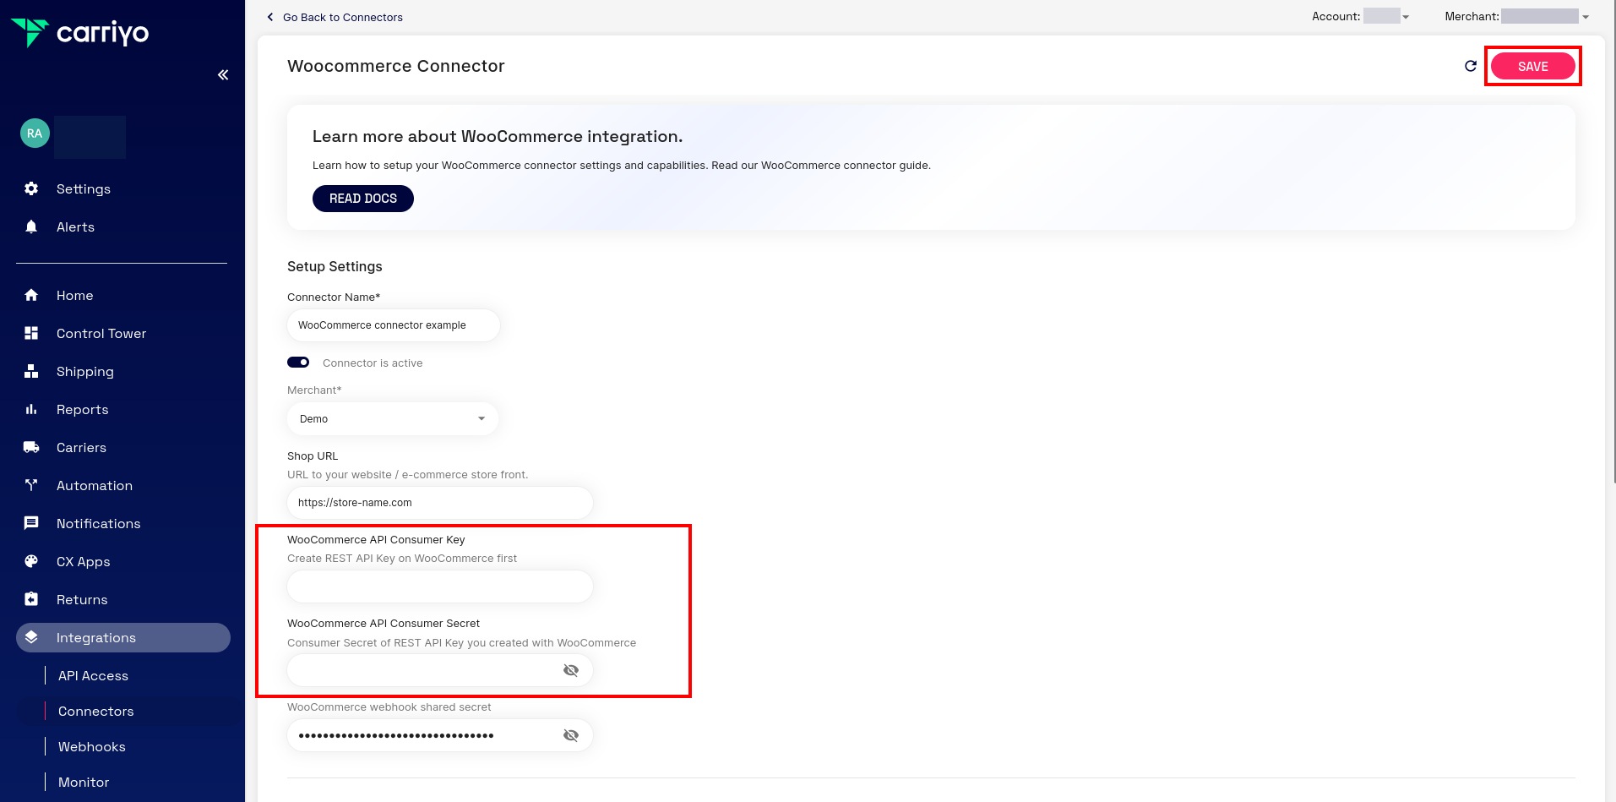Click into the Shop URL field
This screenshot has width=1616, height=802.
click(440, 503)
